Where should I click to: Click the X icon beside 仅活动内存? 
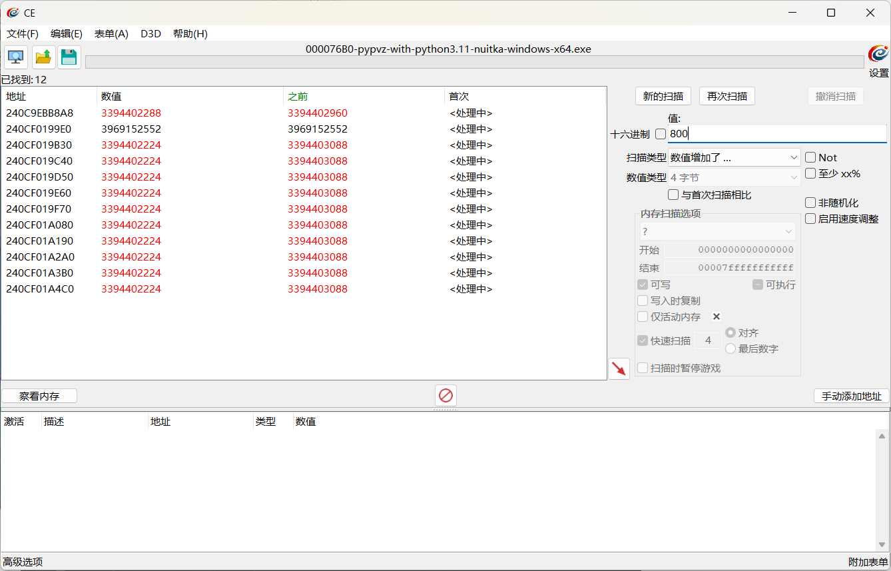point(717,316)
